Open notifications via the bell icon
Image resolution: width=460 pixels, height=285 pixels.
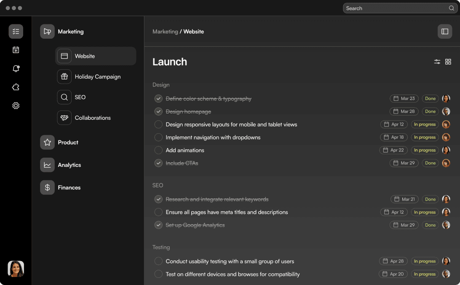[x=16, y=68]
